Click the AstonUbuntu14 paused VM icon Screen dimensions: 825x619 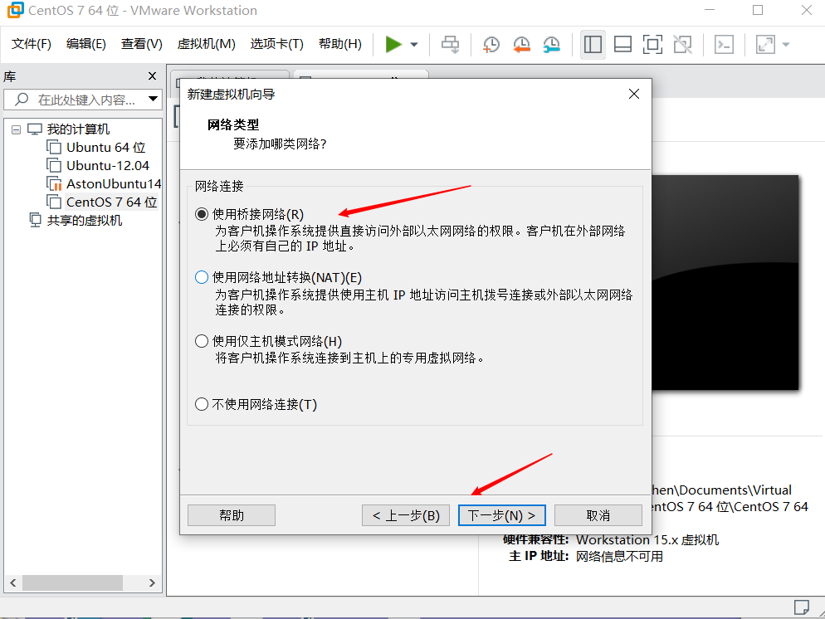point(54,183)
